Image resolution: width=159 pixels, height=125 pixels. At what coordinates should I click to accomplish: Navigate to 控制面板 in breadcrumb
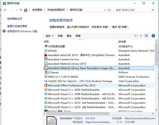coord(37,10)
